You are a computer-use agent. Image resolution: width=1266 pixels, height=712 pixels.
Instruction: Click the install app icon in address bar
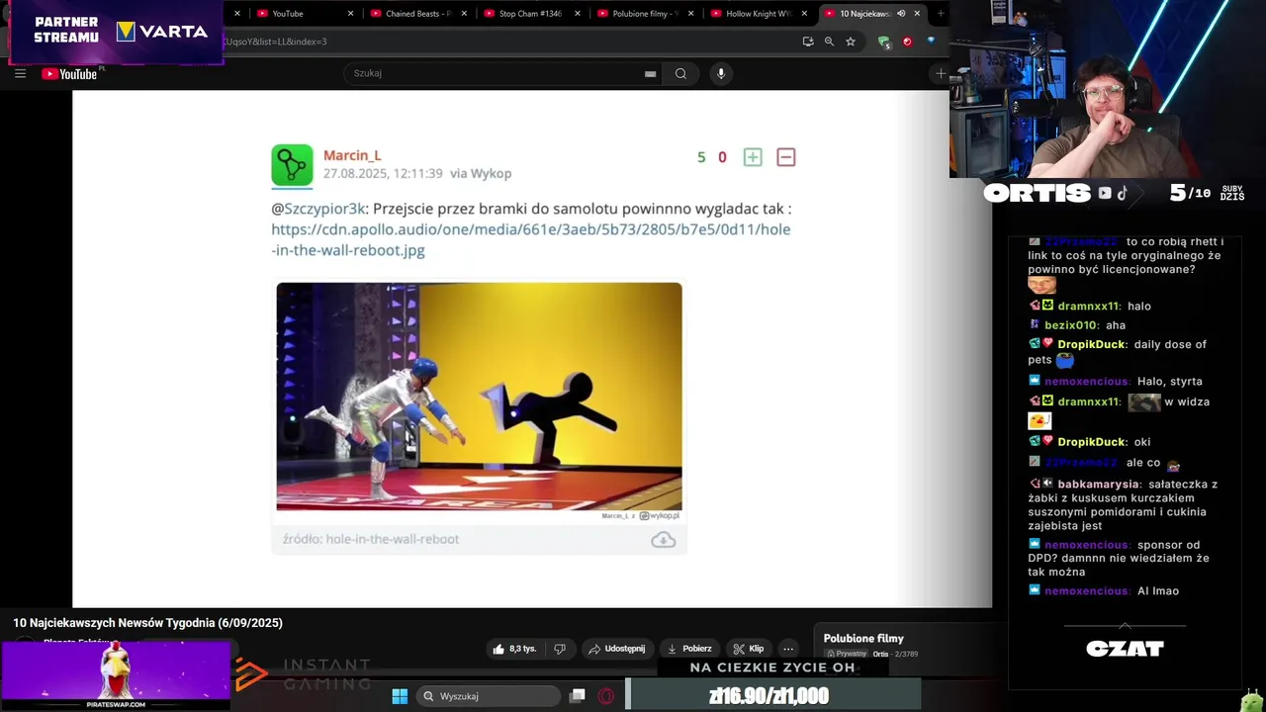pos(808,42)
